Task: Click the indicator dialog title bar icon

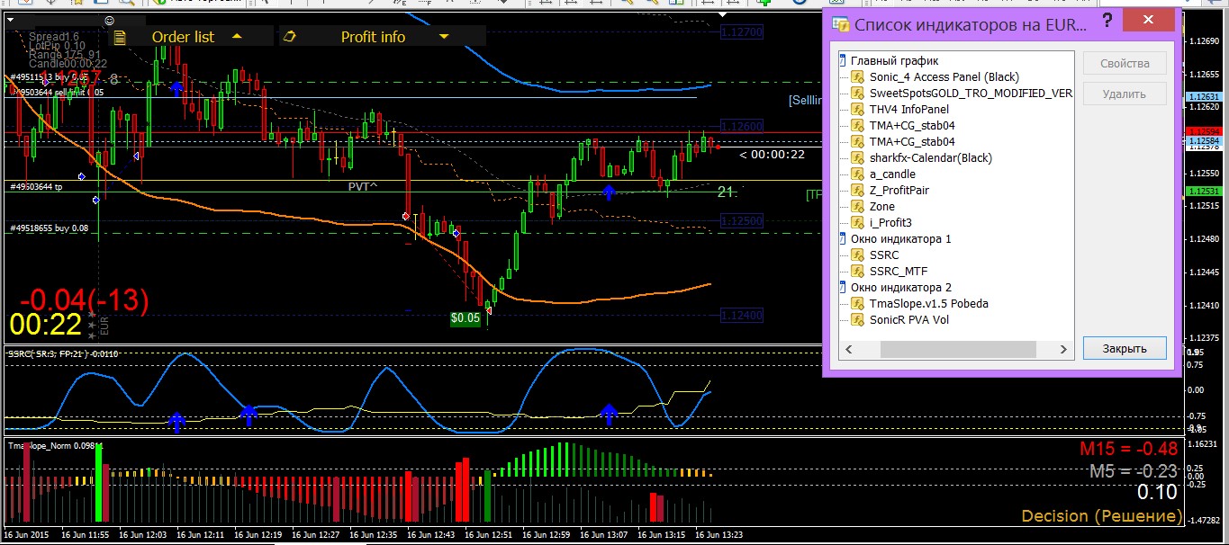Action: click(x=840, y=25)
